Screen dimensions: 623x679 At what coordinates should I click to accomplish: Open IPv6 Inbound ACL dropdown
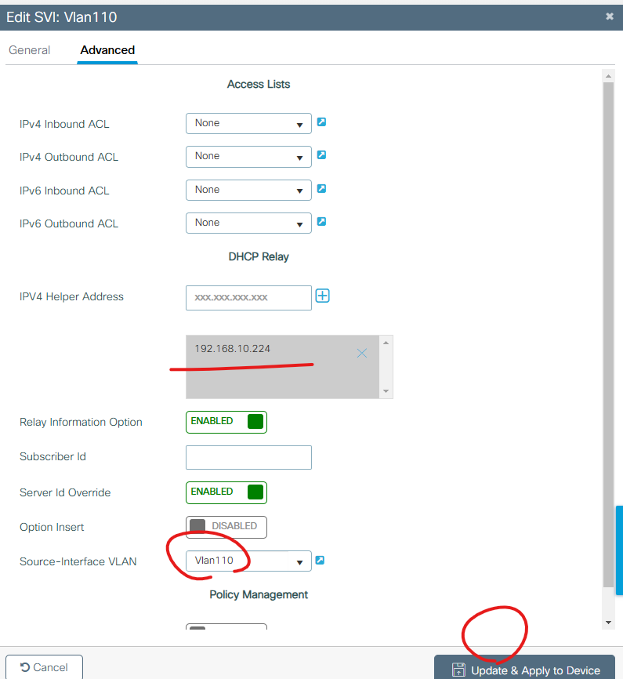(248, 190)
